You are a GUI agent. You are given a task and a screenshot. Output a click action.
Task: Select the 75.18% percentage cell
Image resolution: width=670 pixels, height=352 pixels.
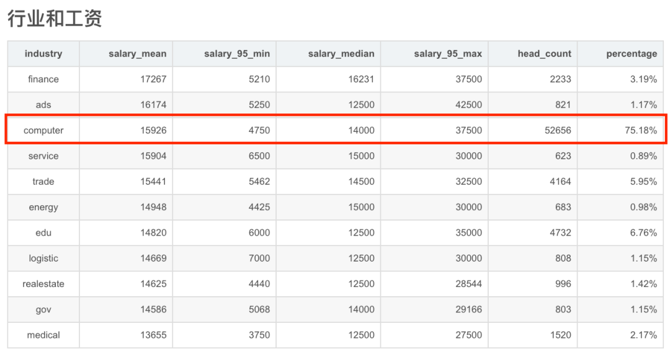[620, 131]
